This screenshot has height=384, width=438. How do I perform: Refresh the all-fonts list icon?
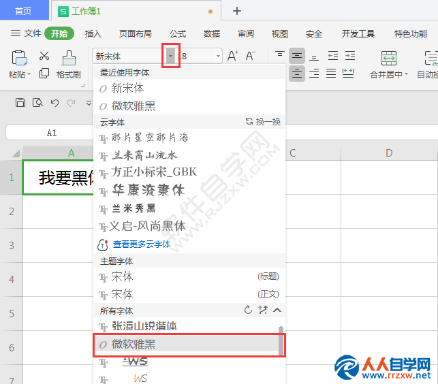248,310
